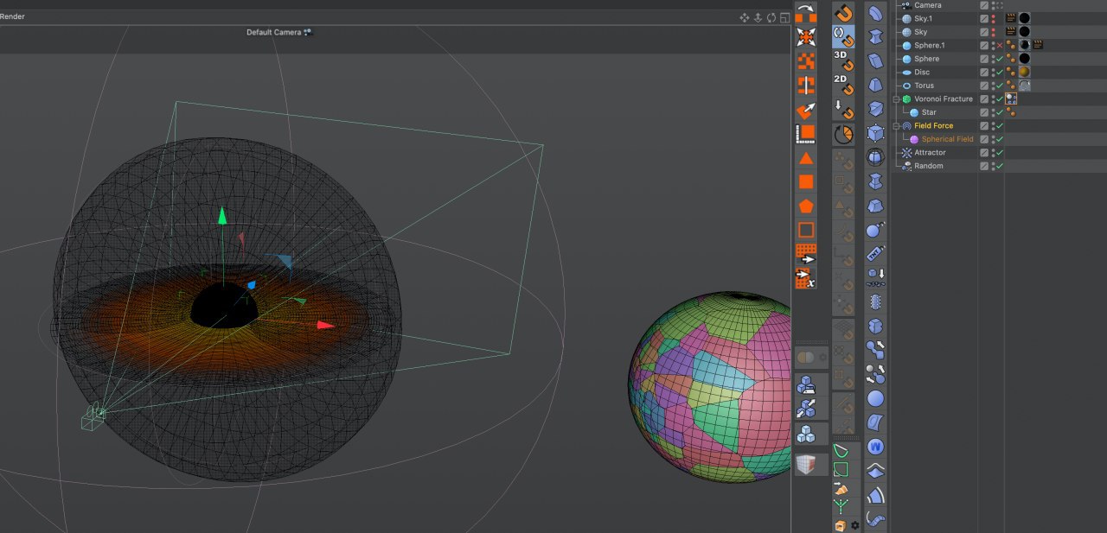Image resolution: width=1107 pixels, height=533 pixels.
Task: Click the viewport pan cross-arrows icon
Action: coord(745,17)
